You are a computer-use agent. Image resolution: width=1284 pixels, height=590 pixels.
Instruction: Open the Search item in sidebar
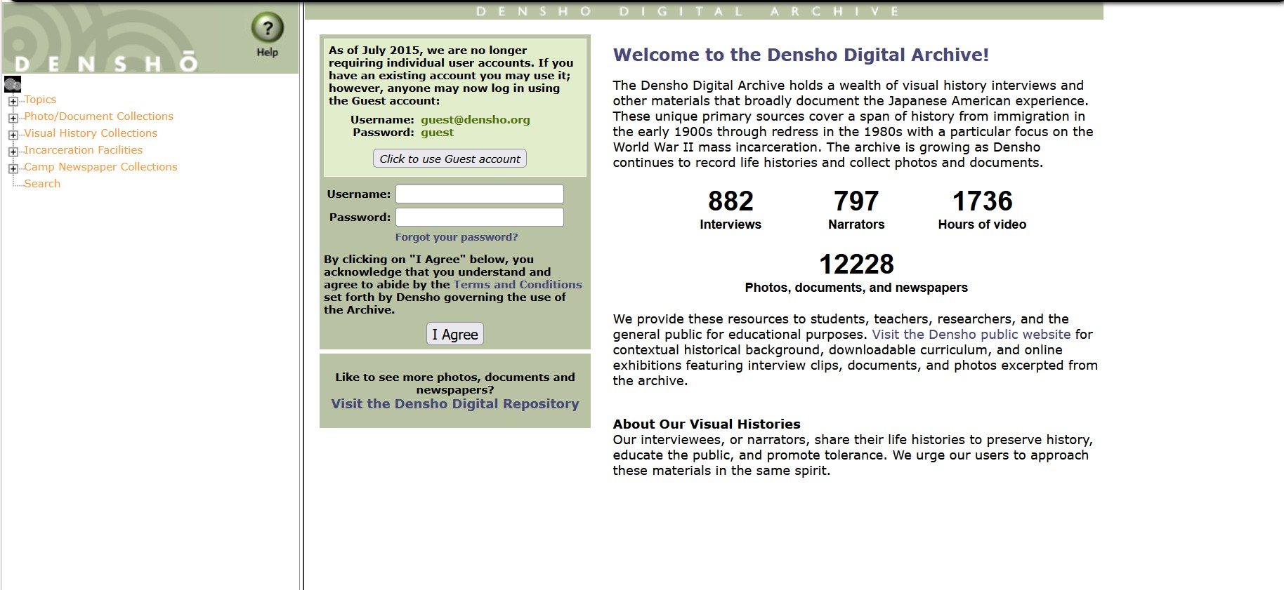click(42, 184)
